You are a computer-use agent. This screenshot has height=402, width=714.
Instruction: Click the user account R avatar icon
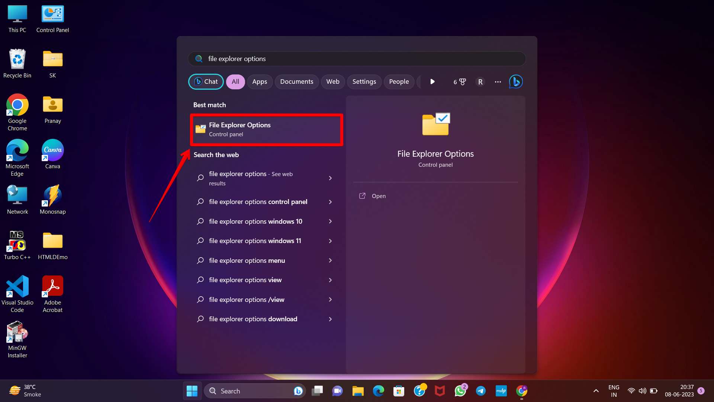480,82
